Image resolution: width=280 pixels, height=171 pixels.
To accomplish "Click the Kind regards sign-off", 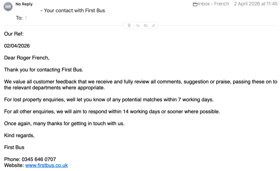I will tap(19, 135).
